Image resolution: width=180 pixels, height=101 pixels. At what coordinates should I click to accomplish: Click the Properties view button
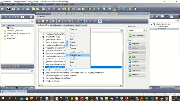(137, 44)
